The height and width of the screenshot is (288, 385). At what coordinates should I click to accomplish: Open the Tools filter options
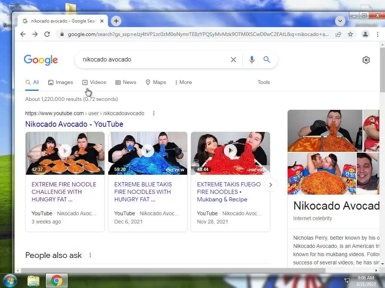click(264, 82)
